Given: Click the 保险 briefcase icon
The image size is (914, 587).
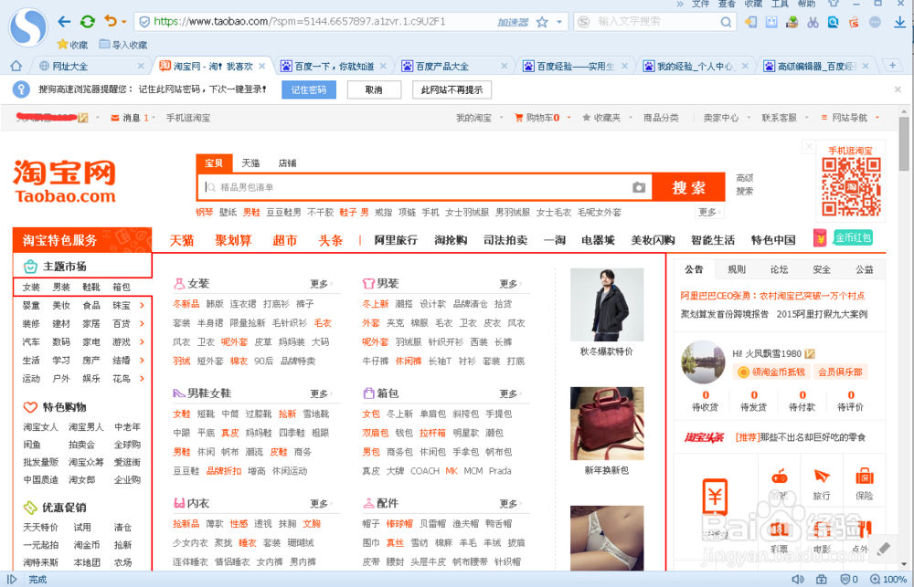Looking at the screenshot, I should click(x=865, y=477).
